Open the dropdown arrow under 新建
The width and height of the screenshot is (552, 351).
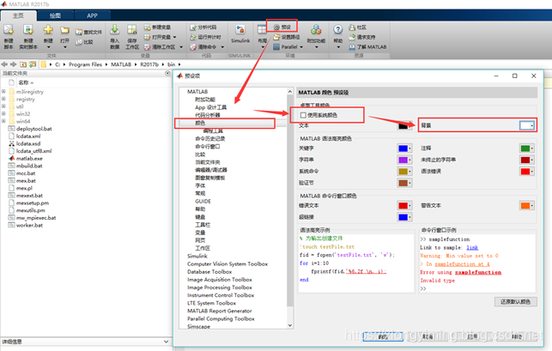coord(49,47)
